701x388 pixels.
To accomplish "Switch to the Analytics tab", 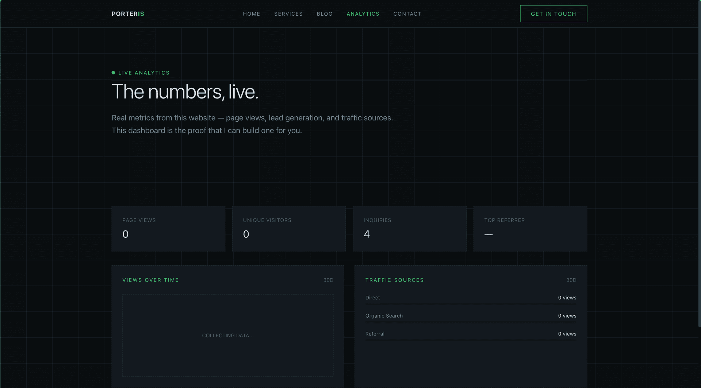I will pyautogui.click(x=363, y=13).
